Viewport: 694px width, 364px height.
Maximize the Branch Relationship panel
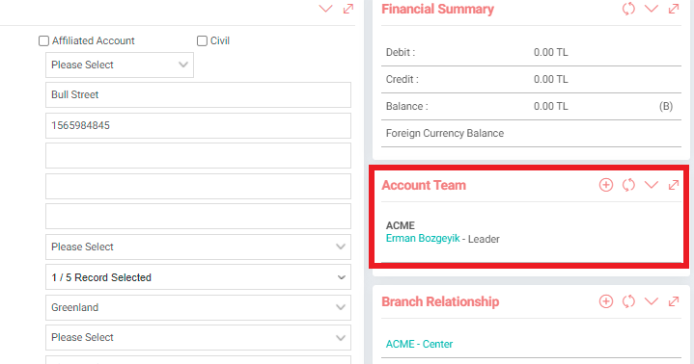pyautogui.click(x=673, y=301)
